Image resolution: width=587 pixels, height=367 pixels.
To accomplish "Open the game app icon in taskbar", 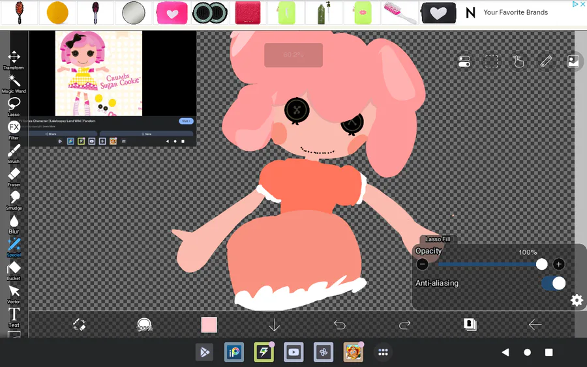I will [x=354, y=352].
